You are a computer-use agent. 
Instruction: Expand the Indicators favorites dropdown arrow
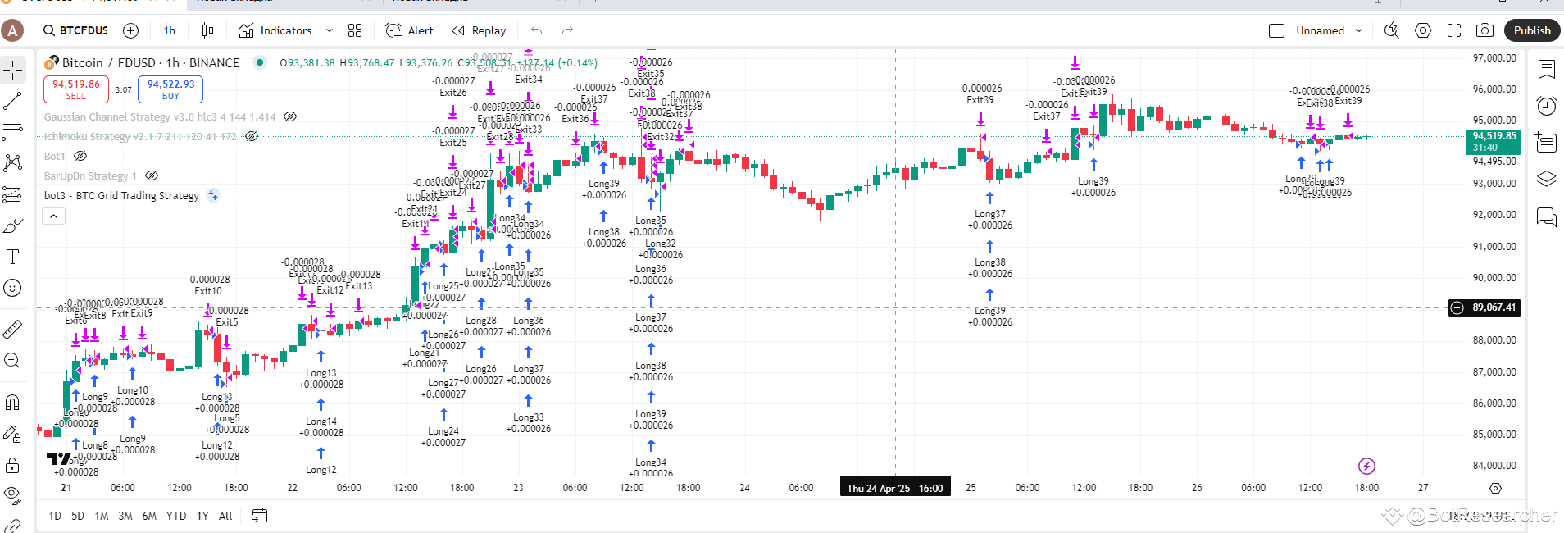330,30
